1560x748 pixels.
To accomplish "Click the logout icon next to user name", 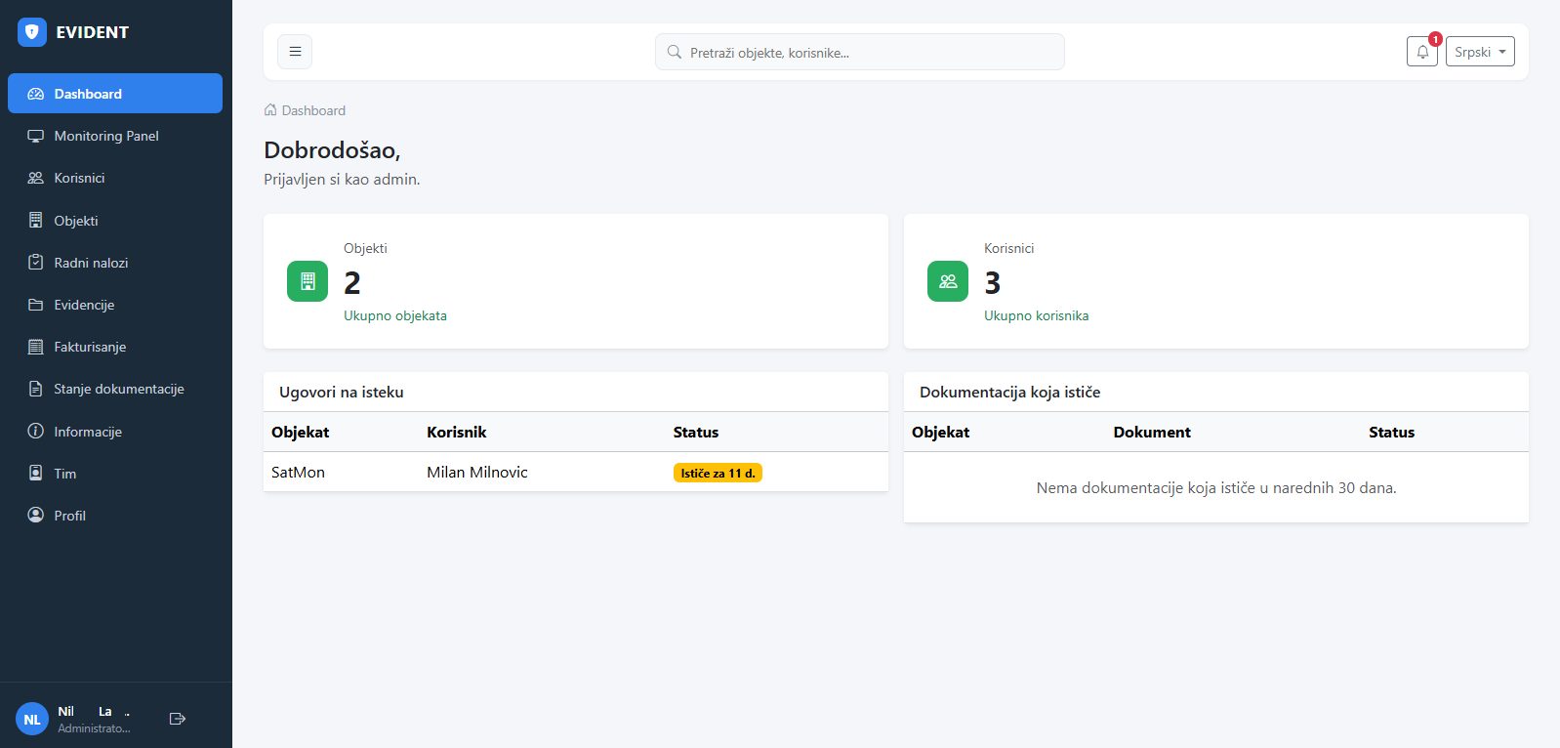I will point(178,719).
